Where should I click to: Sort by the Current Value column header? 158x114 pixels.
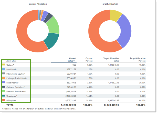tap(72, 60)
